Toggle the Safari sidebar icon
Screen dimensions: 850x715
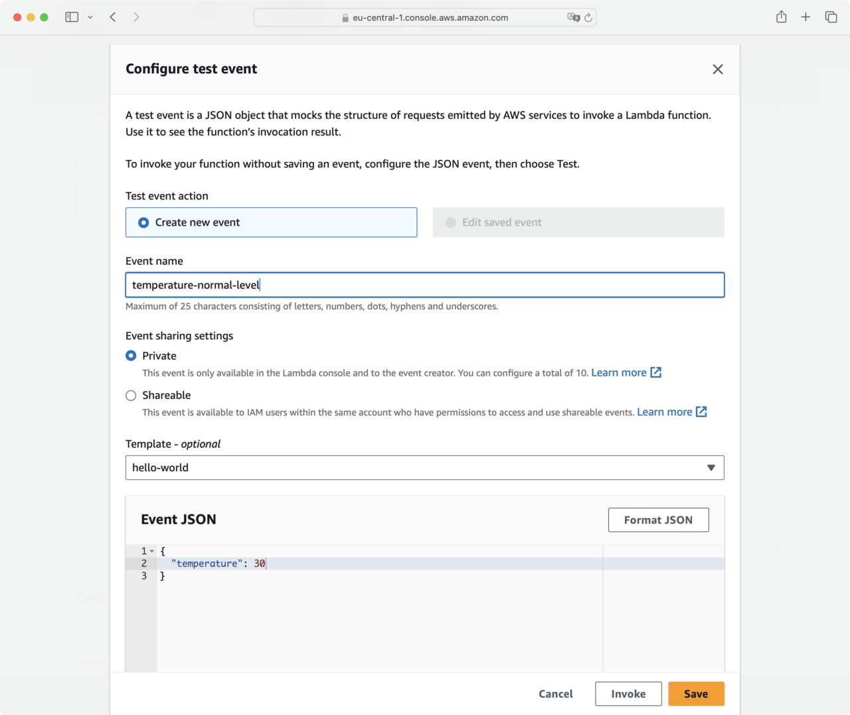click(x=72, y=17)
